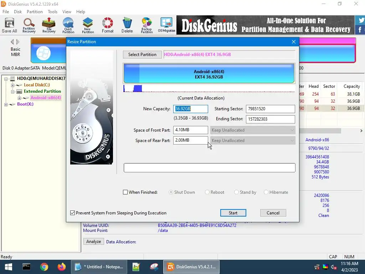Select the Reboot radio option
365x274 pixels.
(x=207, y=192)
